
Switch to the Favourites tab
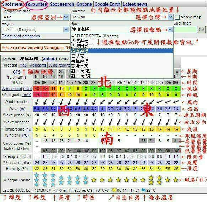[36, 4]
